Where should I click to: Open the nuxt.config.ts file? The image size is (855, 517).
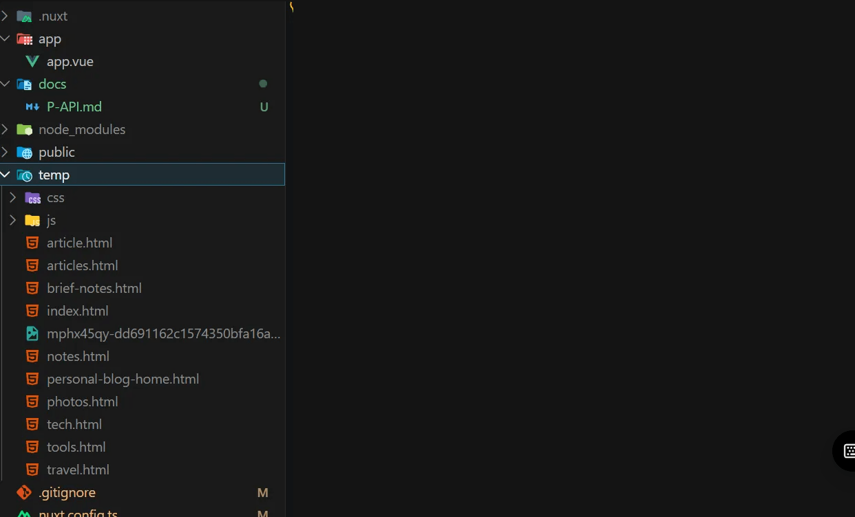coord(78,513)
